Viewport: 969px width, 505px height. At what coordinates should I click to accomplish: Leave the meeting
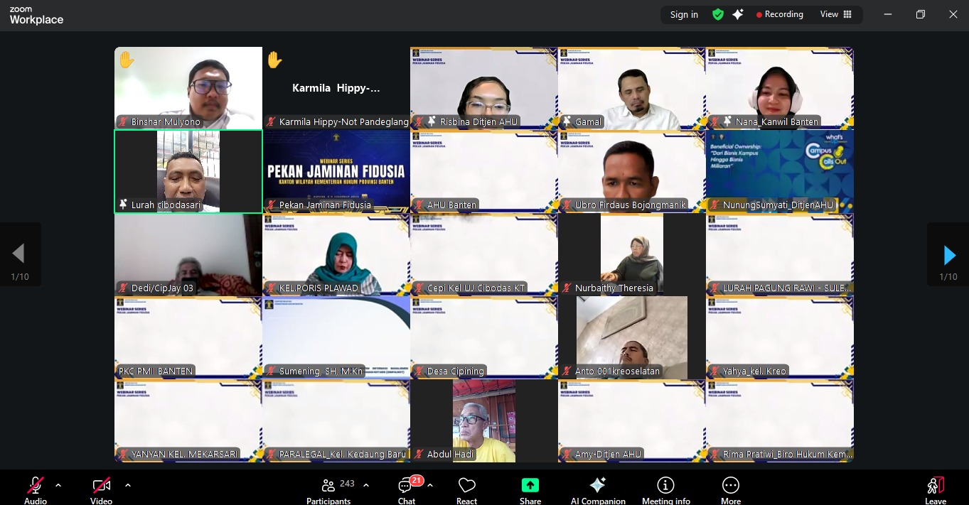(x=935, y=486)
